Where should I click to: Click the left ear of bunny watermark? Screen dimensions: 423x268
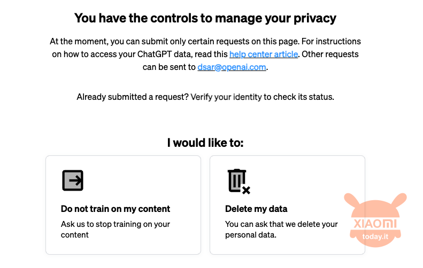pyautogui.click(x=352, y=201)
